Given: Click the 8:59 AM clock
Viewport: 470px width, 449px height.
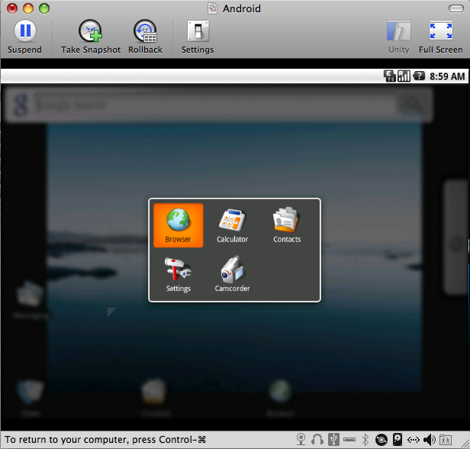Looking at the screenshot, I should [447, 76].
